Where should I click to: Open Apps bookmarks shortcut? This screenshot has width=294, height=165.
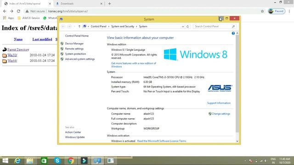(x=8, y=18)
